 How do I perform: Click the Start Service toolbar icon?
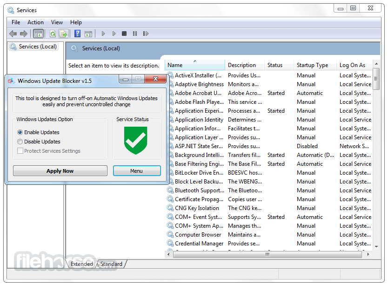pyautogui.click(x=103, y=34)
